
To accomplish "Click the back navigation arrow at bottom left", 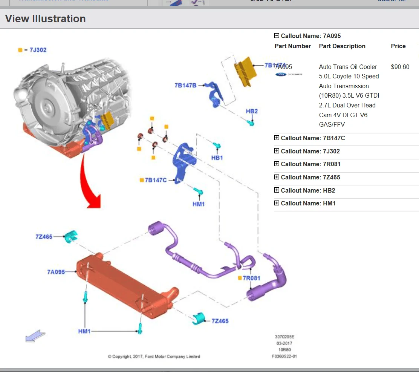I will point(35,336).
